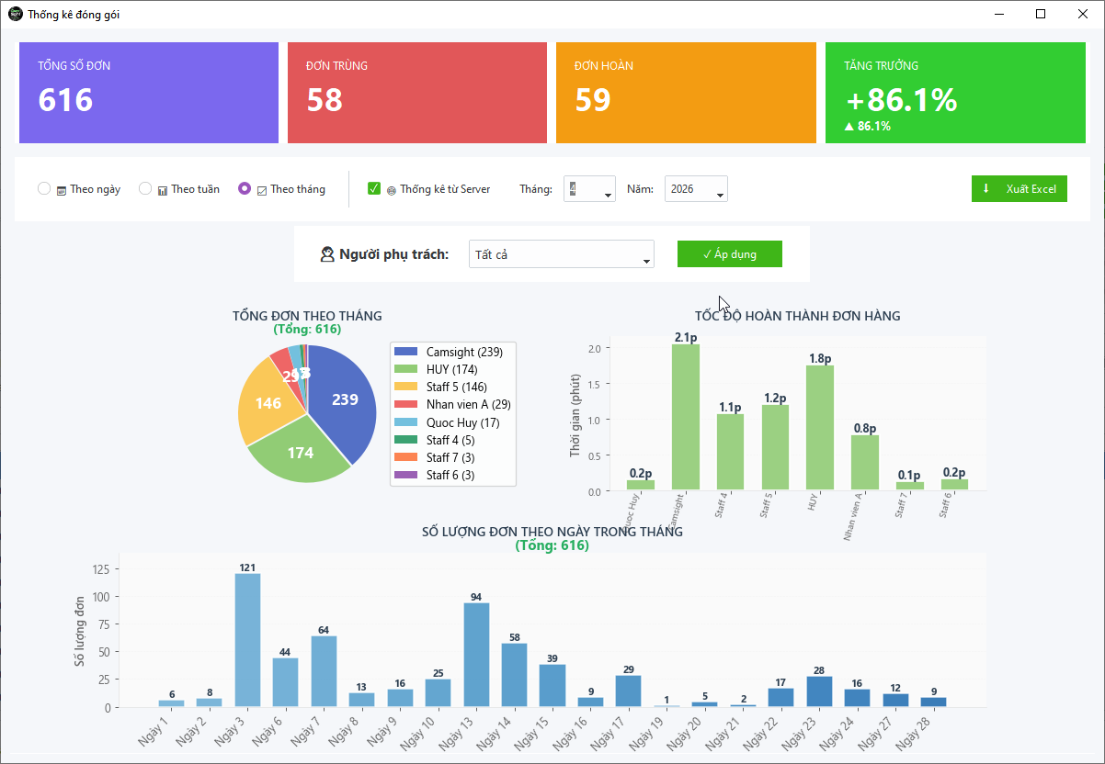Click the Ngày 3 bar in daily chart

[x=247, y=639]
